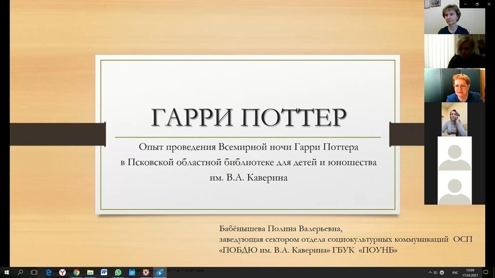Open the Windows Start menu

(x=6, y=272)
